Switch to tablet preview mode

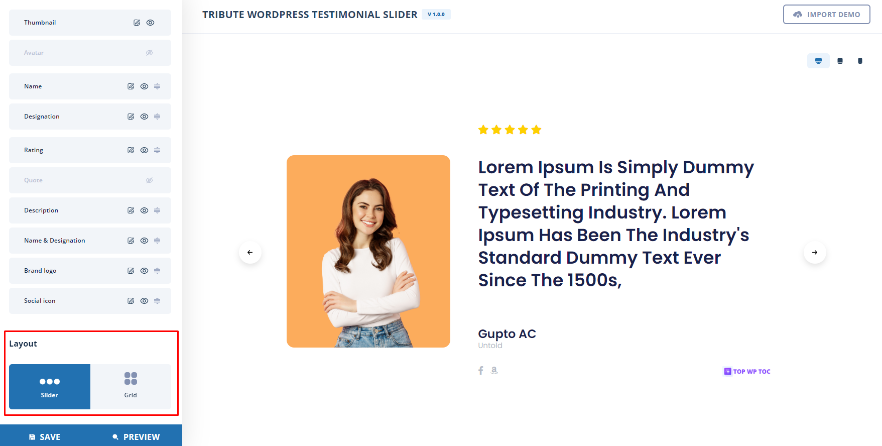840,61
